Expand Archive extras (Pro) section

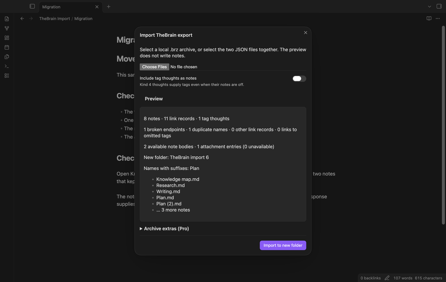(x=164, y=229)
